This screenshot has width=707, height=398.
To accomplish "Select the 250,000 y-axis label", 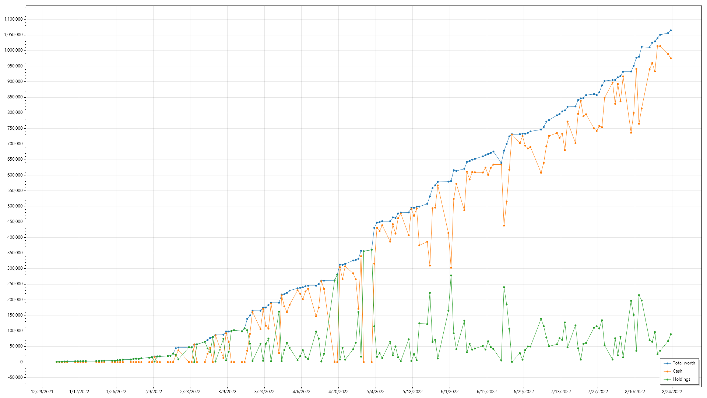I will pyautogui.click(x=15, y=284).
